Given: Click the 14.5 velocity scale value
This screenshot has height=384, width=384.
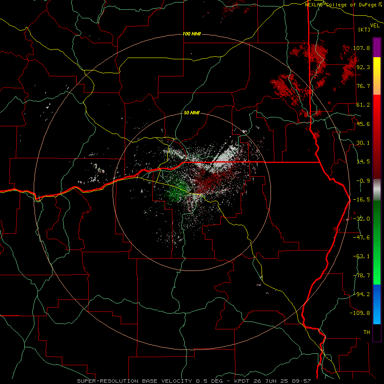Looking at the screenshot, I should (x=363, y=162).
